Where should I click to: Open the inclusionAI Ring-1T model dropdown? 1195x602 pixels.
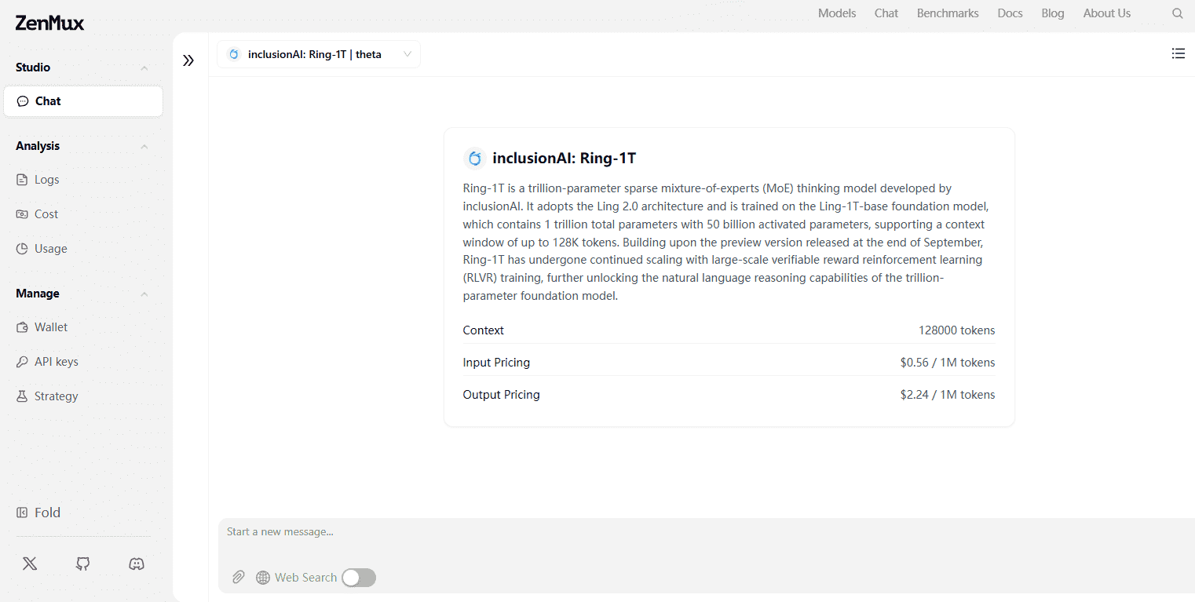pyautogui.click(x=319, y=54)
